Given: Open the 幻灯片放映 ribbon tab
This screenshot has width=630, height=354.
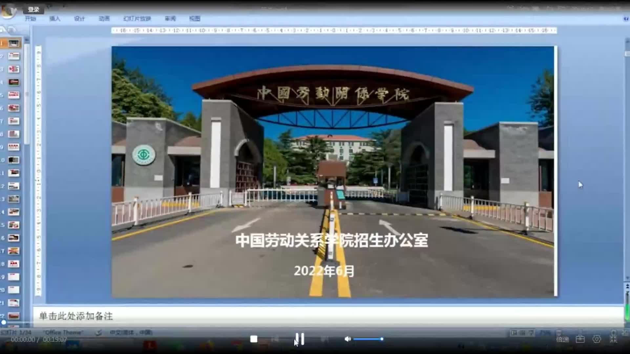Looking at the screenshot, I should [137, 19].
